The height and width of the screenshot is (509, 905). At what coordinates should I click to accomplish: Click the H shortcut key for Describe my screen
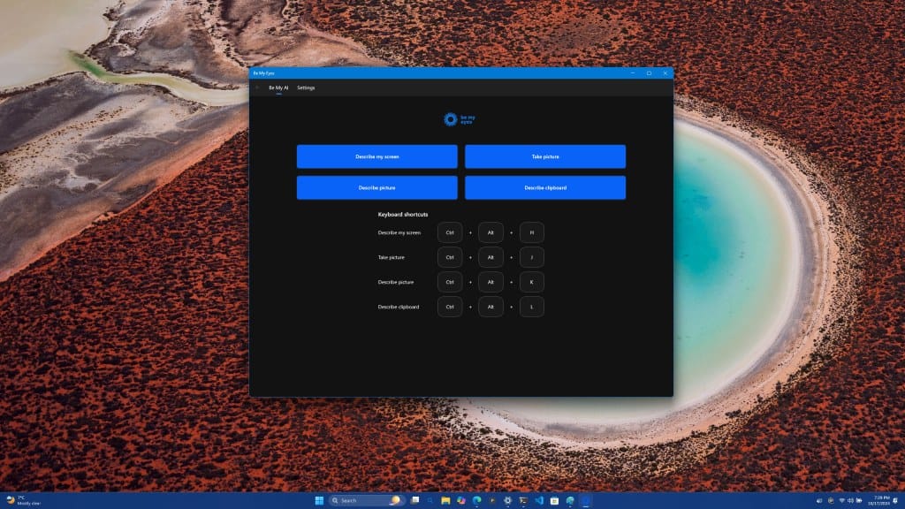click(532, 232)
